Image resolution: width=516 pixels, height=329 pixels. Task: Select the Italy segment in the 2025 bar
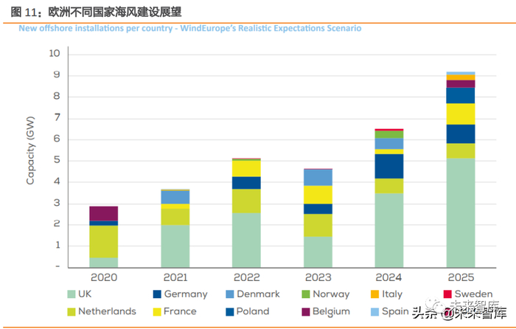[x=461, y=77]
